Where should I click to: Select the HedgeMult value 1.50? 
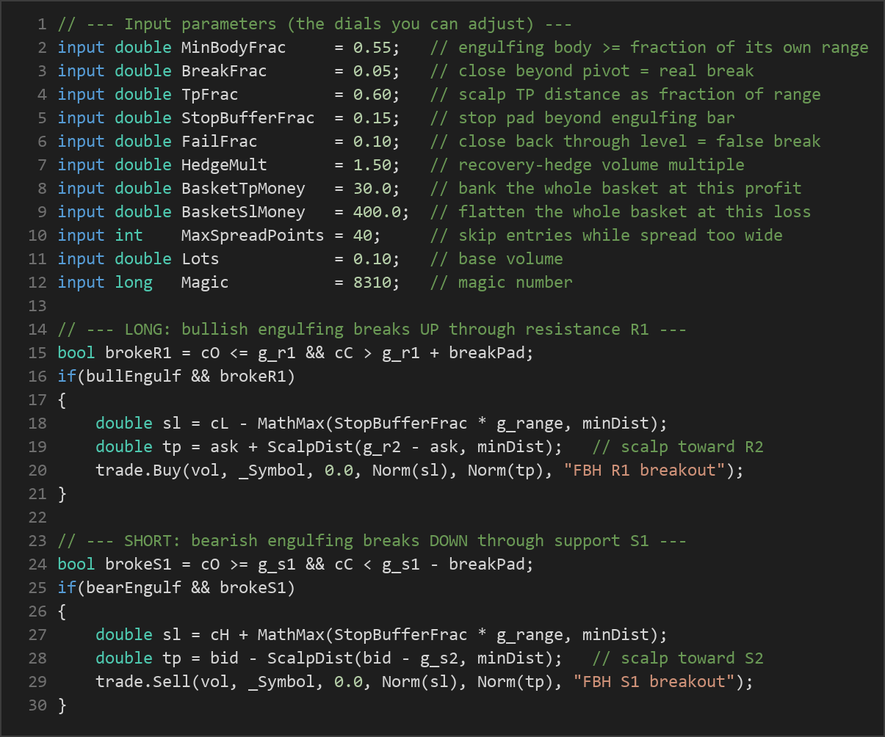point(372,164)
